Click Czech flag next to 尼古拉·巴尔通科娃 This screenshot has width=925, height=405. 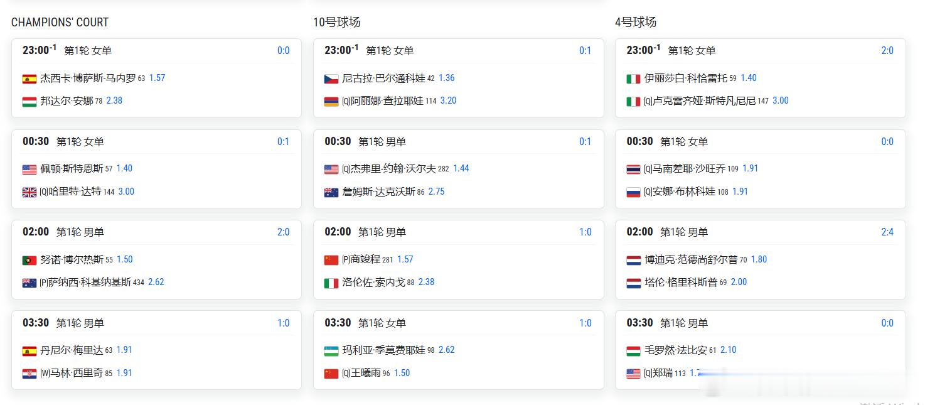click(x=331, y=79)
